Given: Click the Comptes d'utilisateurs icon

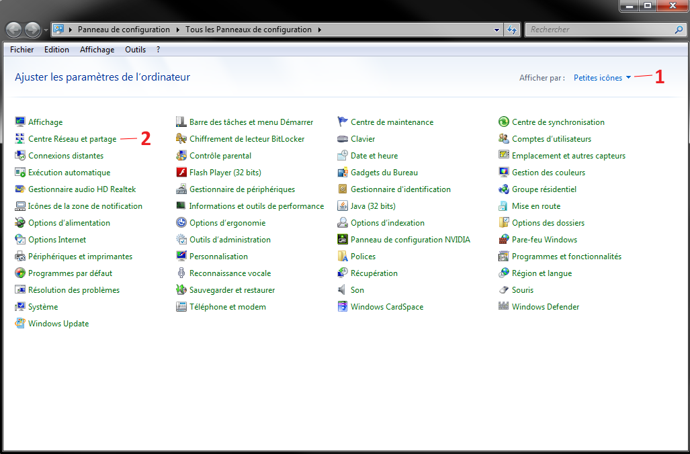Looking at the screenshot, I should 504,138.
